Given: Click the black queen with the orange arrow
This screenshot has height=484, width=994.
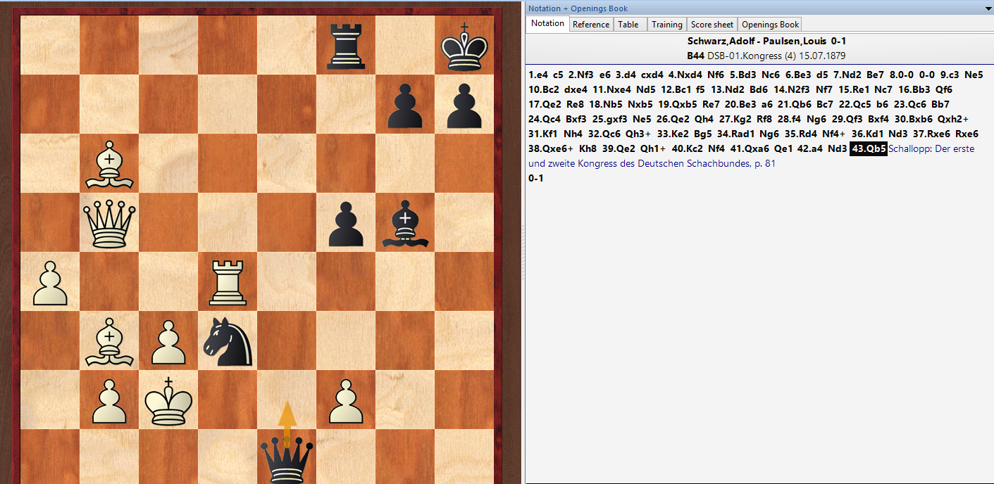Looking at the screenshot, I should [286, 457].
